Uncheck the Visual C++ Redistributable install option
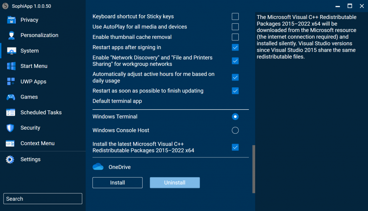 click(235, 147)
